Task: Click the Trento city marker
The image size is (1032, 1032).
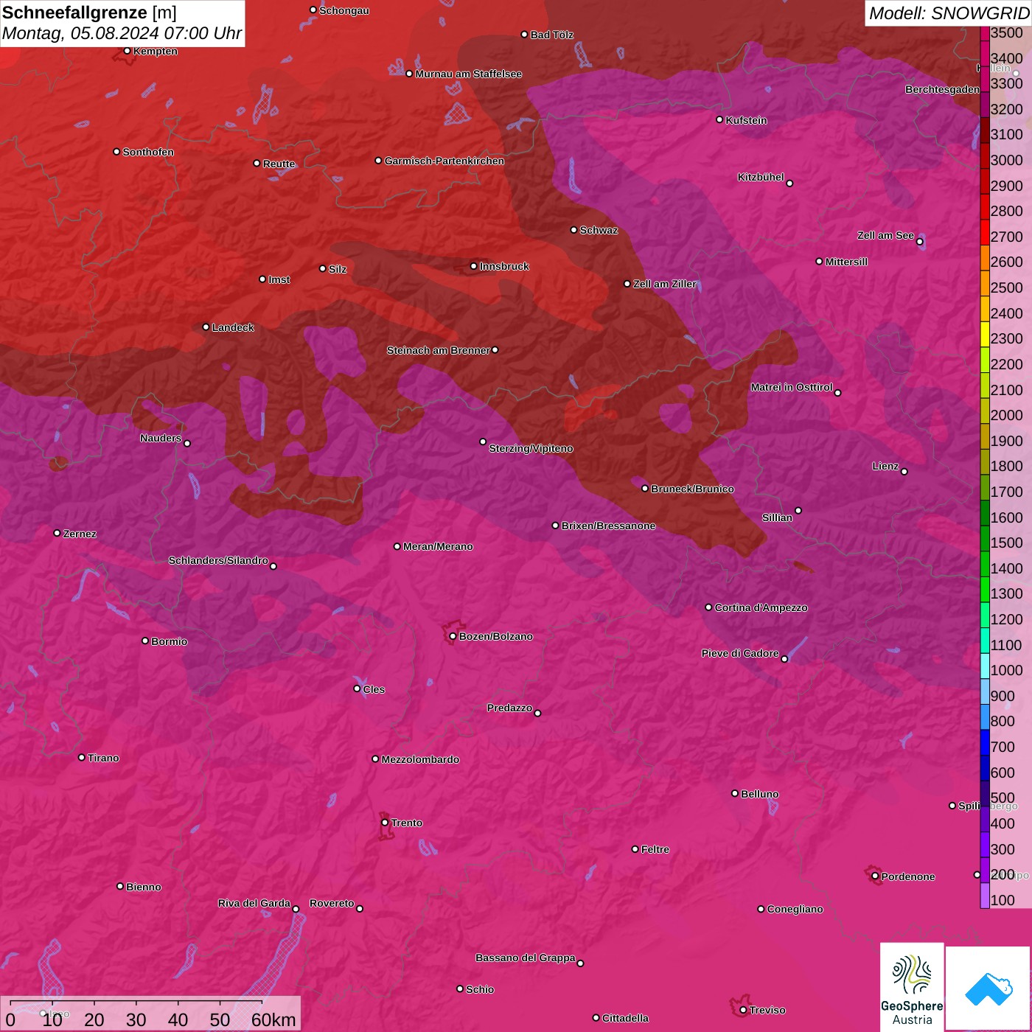Action: point(385,823)
